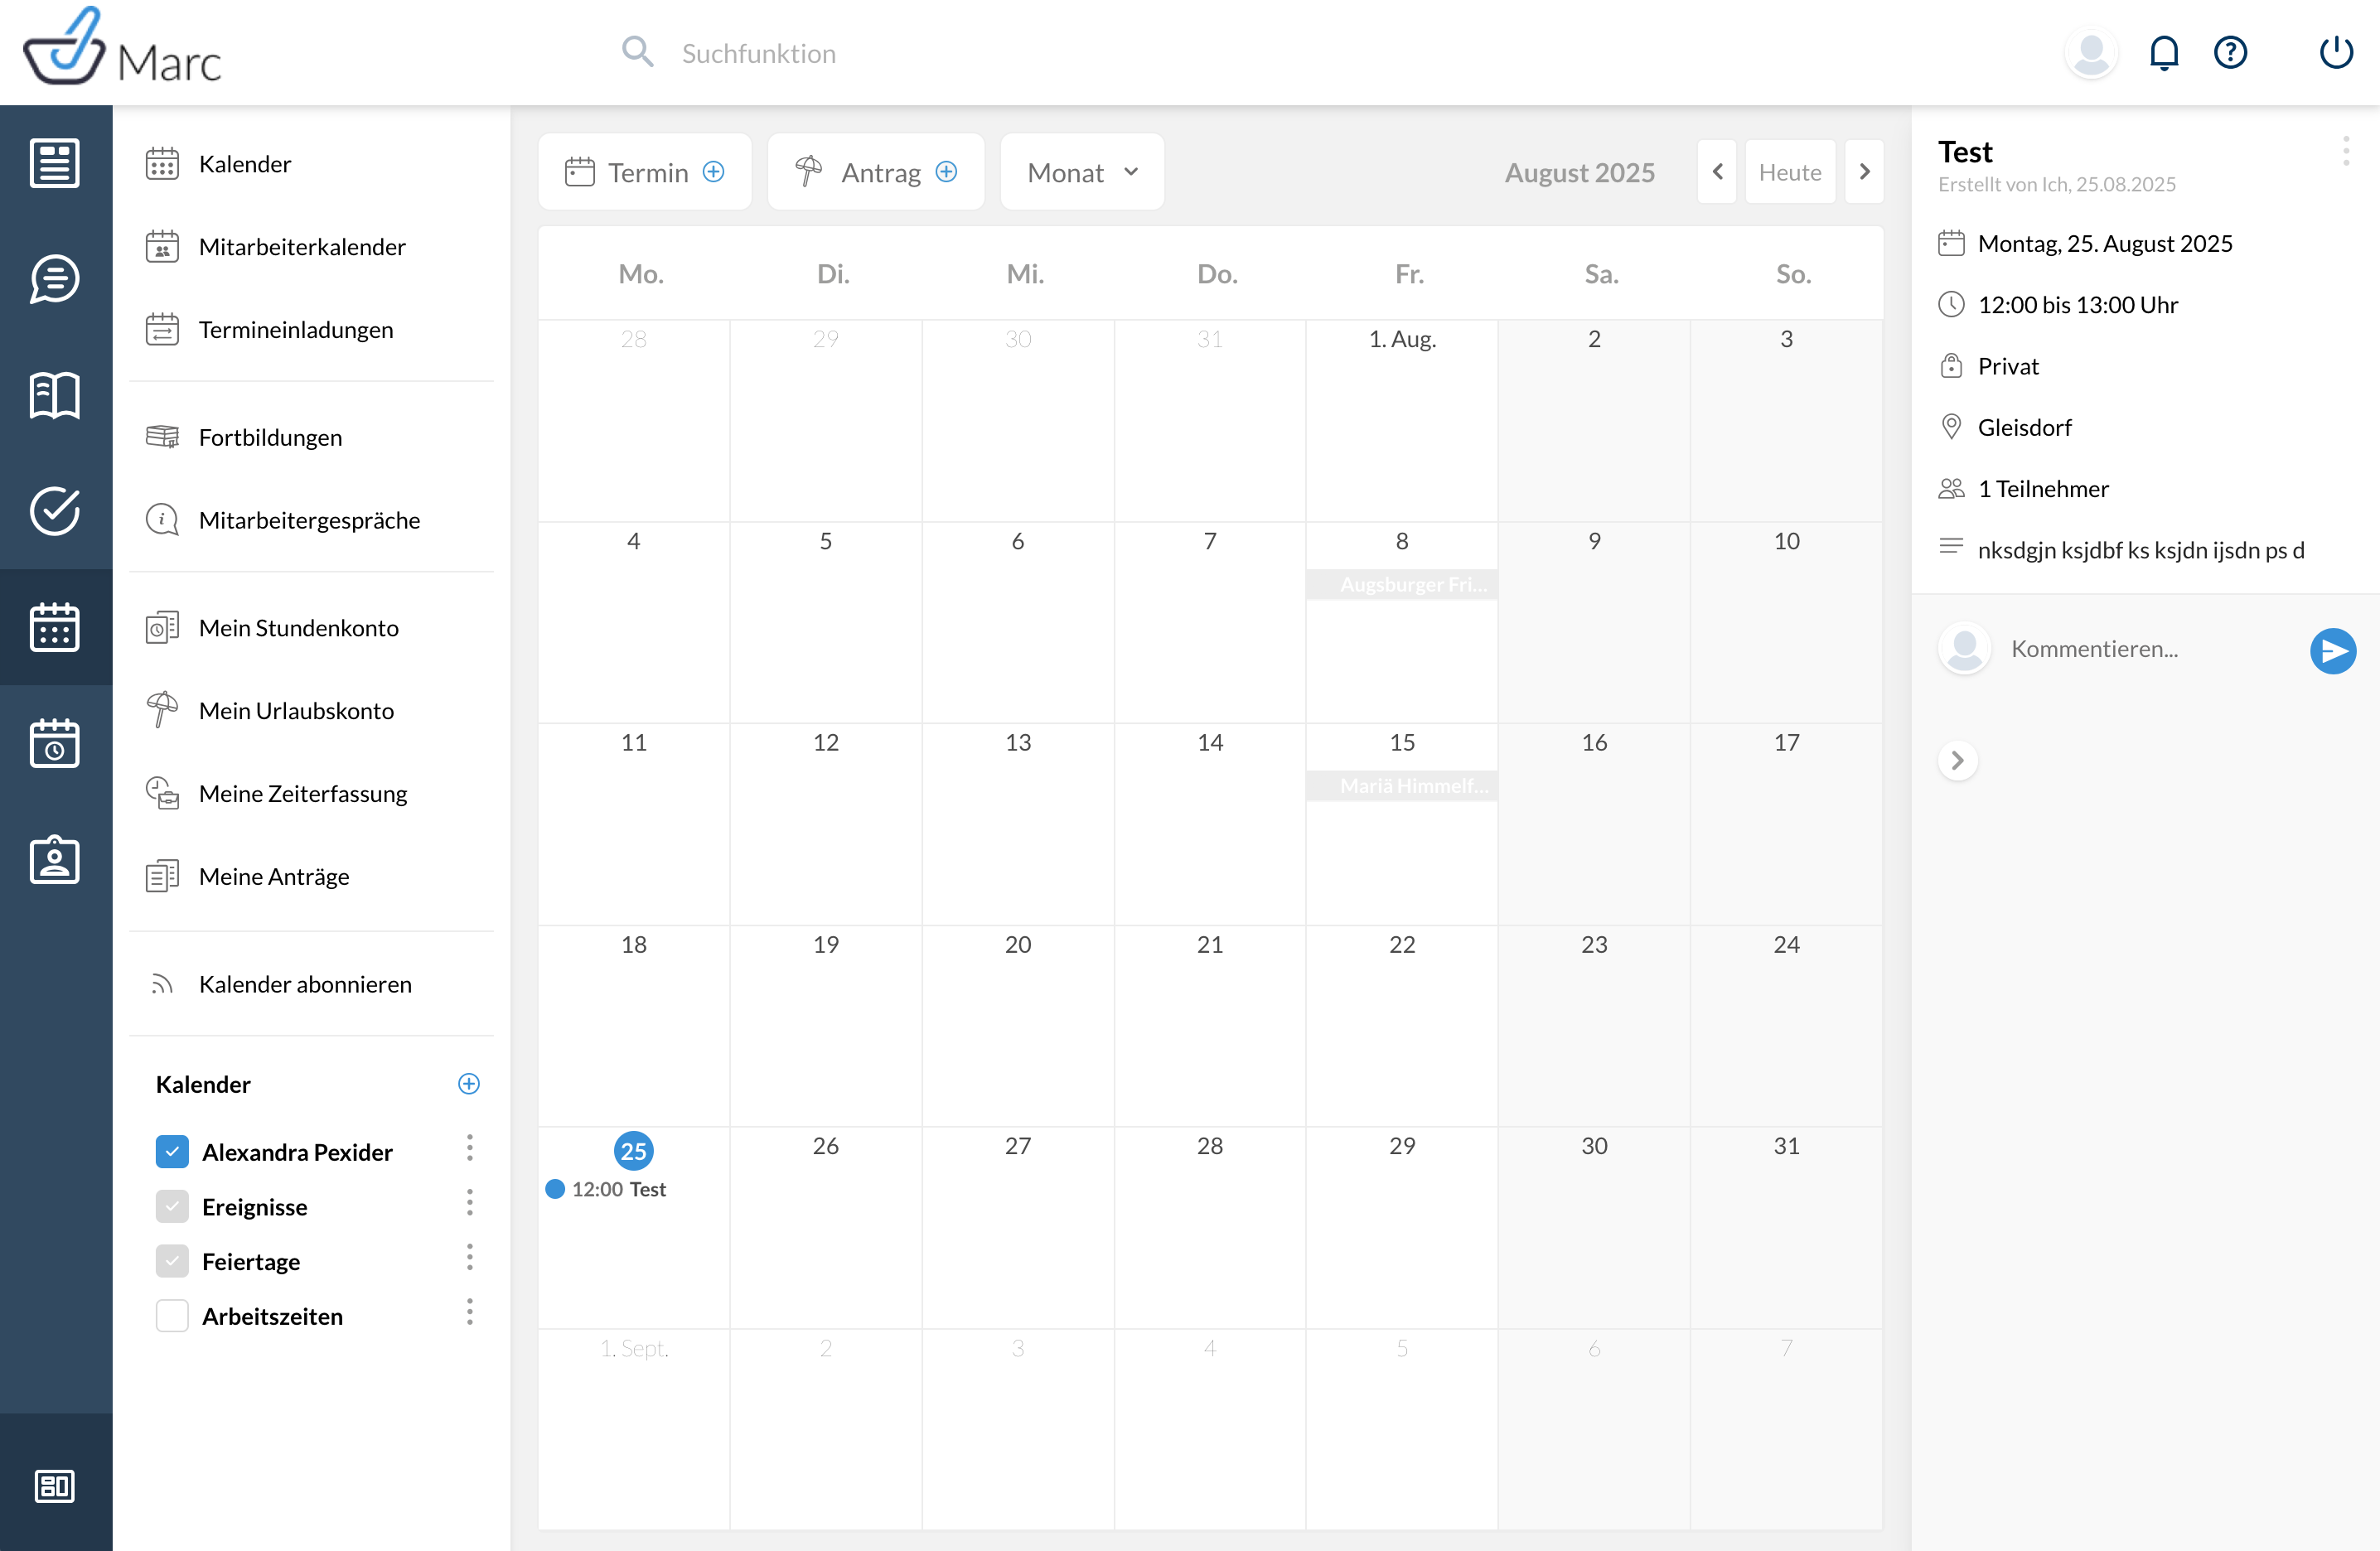Open the user profile avatar
This screenshot has height=1551, width=2380.
2091,53
